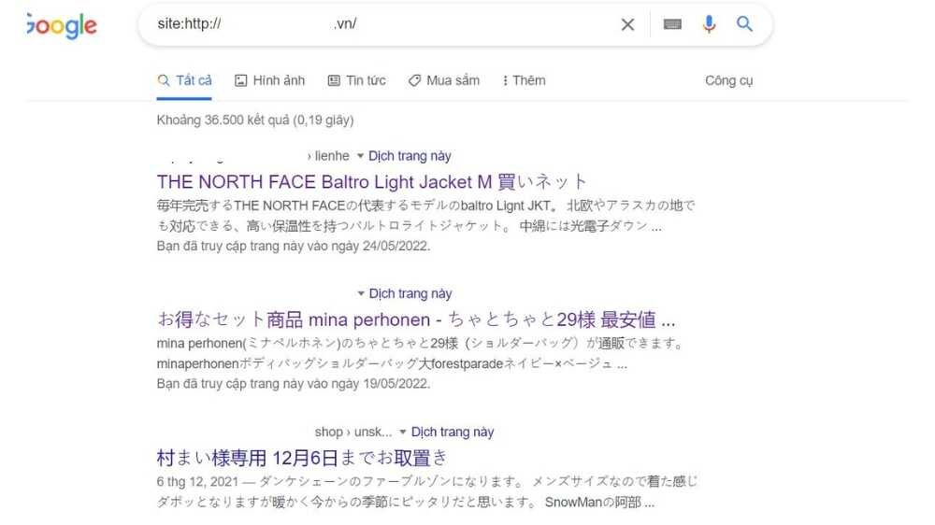Expand dropdown arrow above mina perhonen result
This screenshot has width=935, height=525.
point(361,293)
